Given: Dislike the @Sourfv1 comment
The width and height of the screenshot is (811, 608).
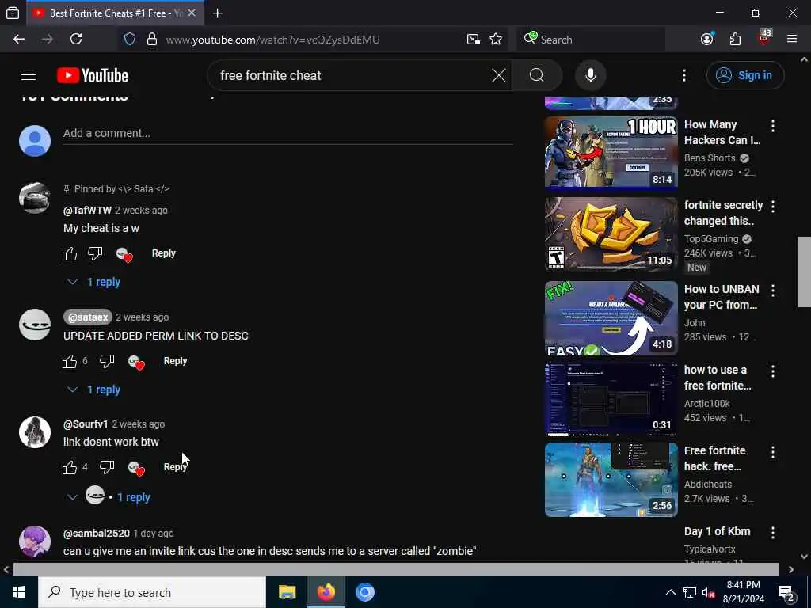Looking at the screenshot, I should (x=107, y=467).
